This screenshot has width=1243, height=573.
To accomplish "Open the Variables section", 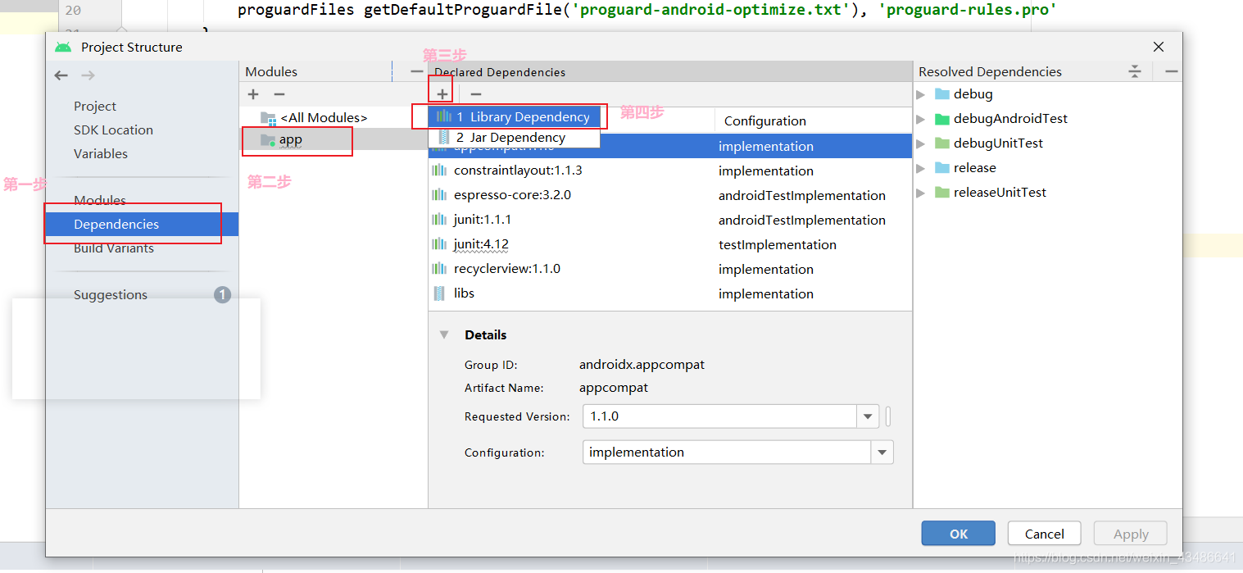I will pyautogui.click(x=101, y=153).
